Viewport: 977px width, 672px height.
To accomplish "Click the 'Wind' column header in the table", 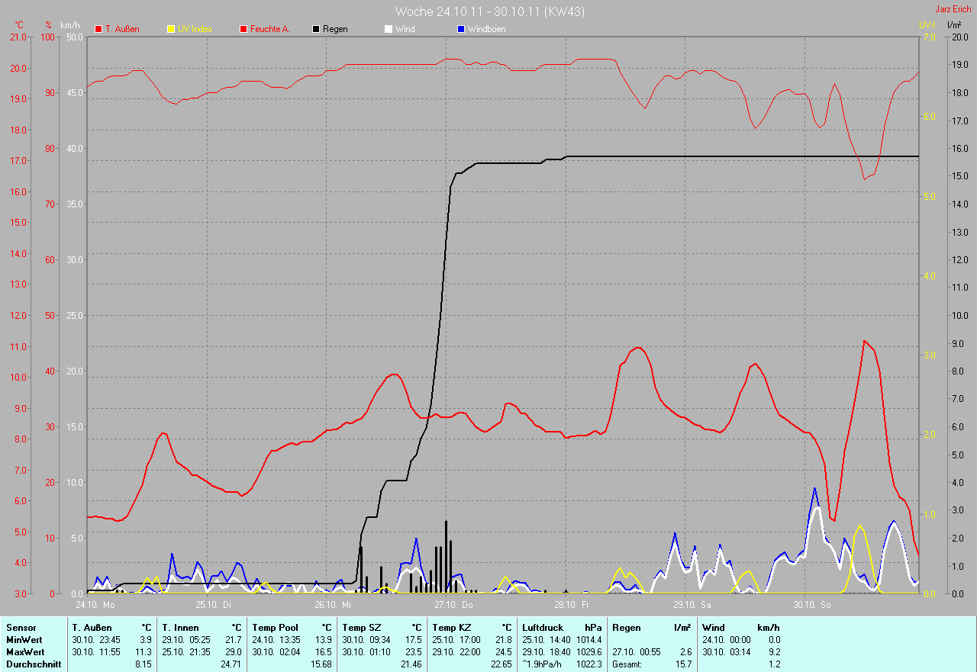I will coord(714,627).
